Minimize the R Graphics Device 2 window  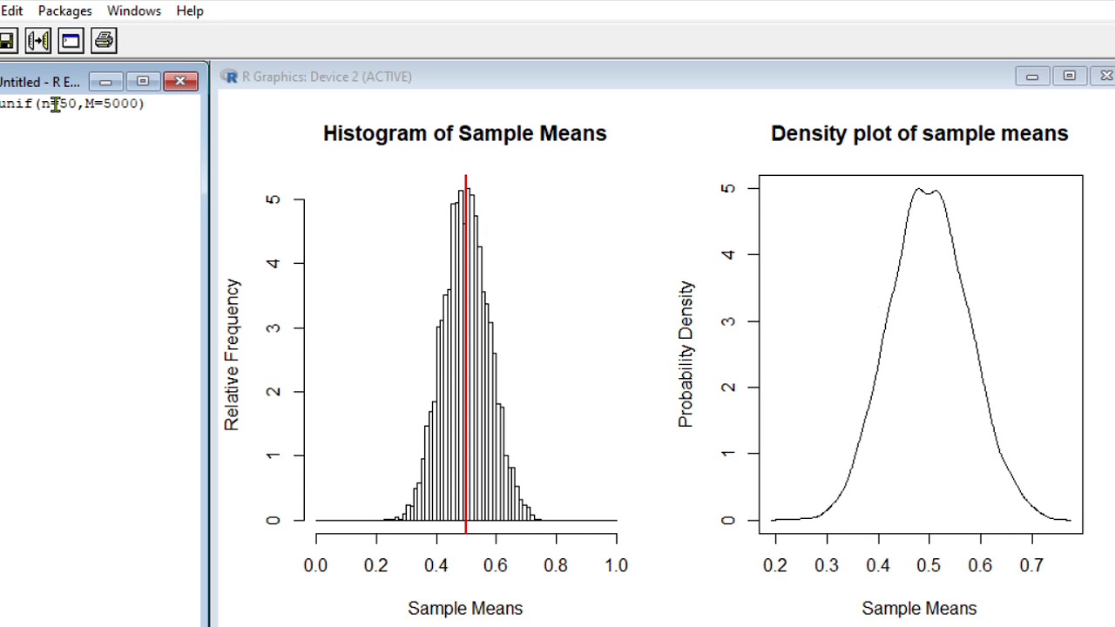click(1032, 77)
